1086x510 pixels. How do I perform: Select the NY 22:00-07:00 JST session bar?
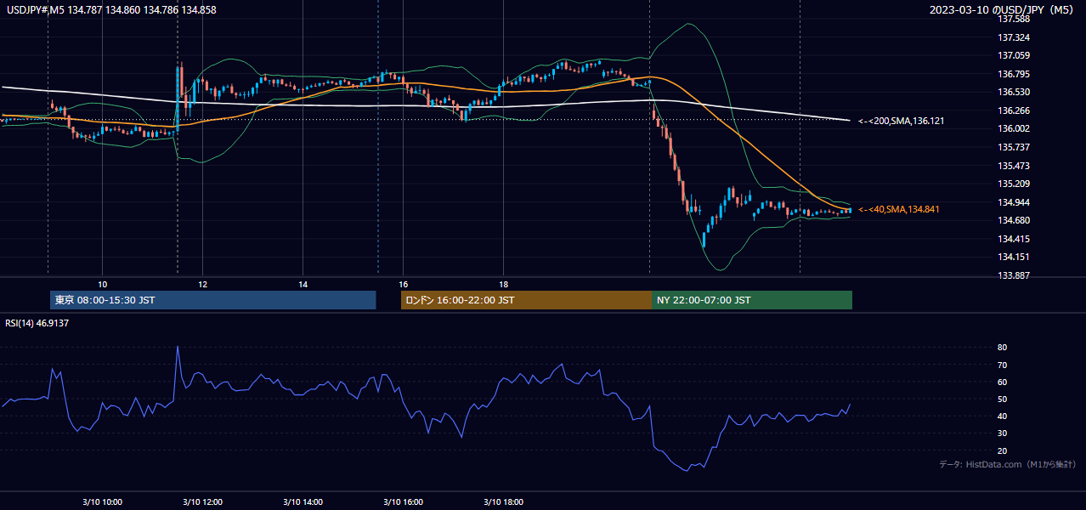click(752, 300)
